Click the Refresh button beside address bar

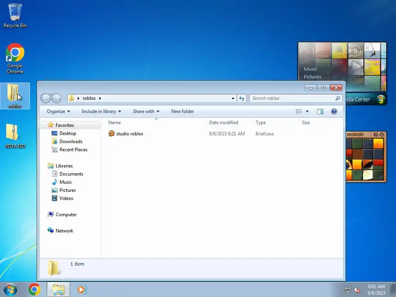coord(242,98)
